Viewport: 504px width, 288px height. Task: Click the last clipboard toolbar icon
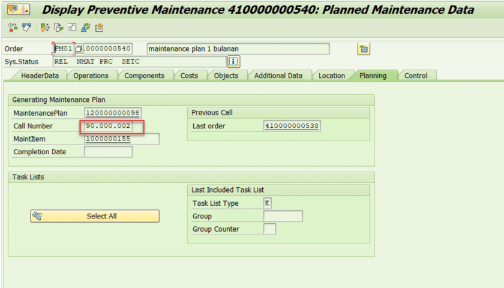(99, 28)
